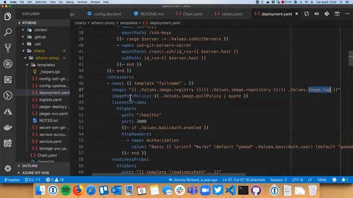The image size is (353, 198).
Task: Change line ending via LF status item
Action: pyautogui.click(x=310, y=180)
